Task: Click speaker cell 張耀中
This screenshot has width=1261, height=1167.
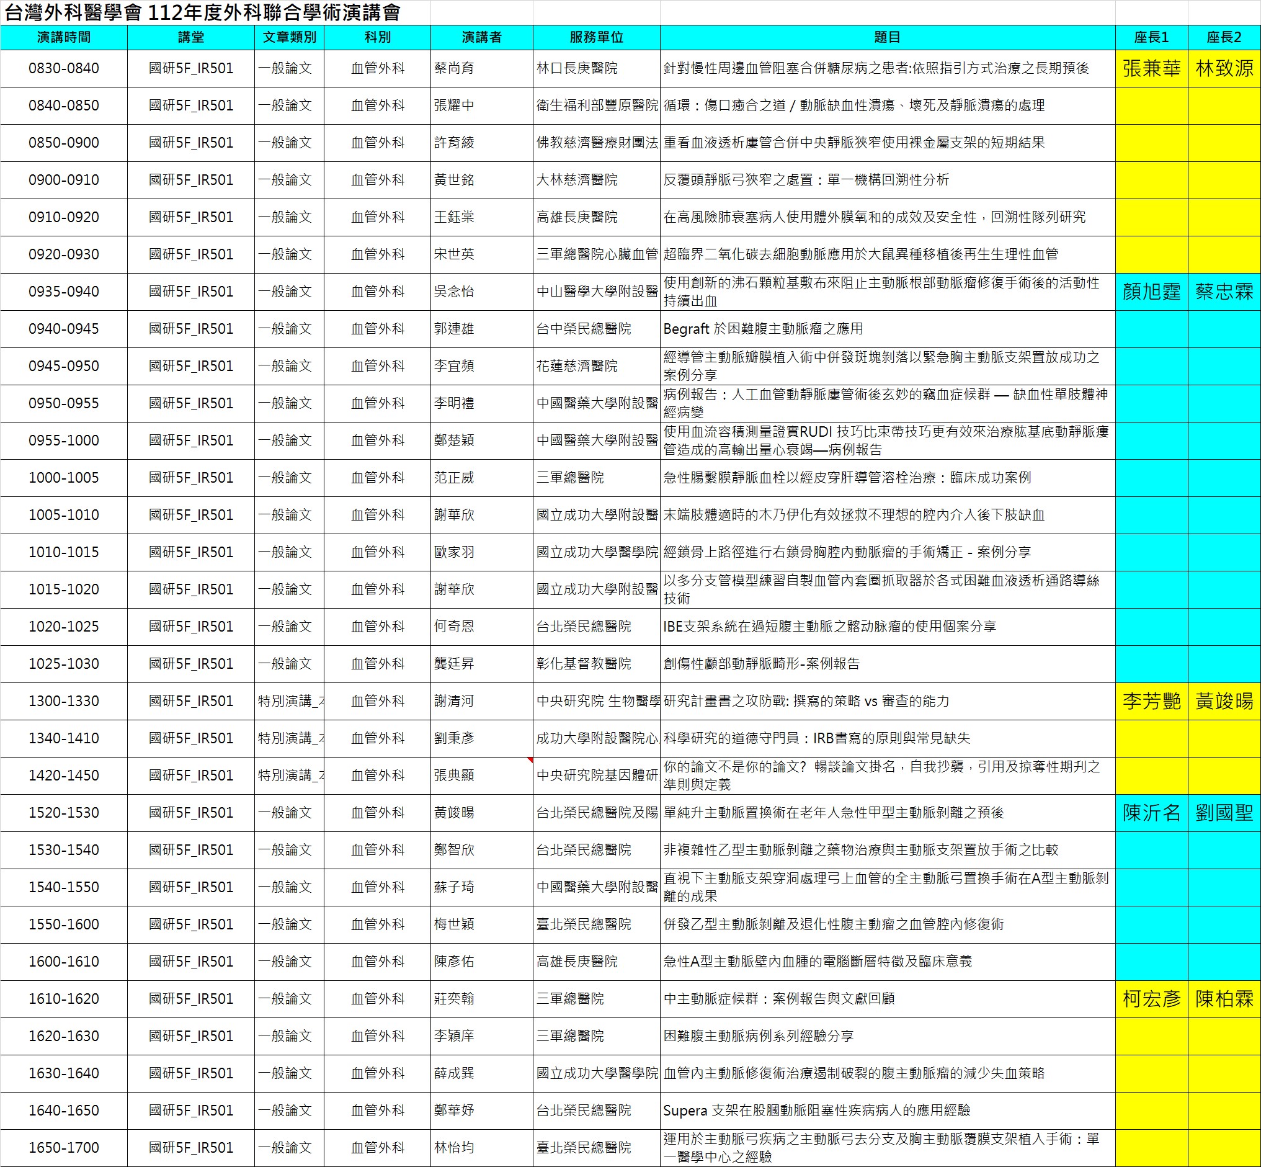Action: (482, 105)
